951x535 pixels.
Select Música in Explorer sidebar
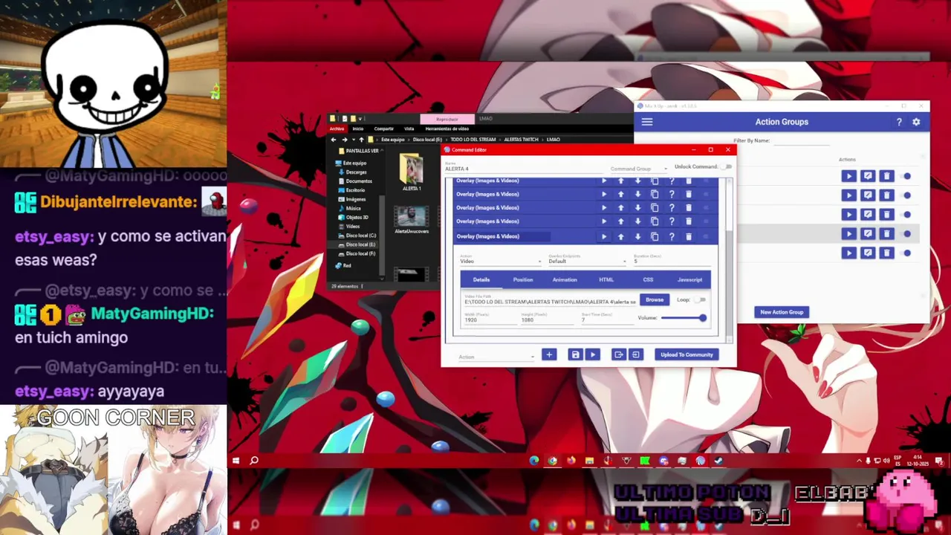click(353, 208)
